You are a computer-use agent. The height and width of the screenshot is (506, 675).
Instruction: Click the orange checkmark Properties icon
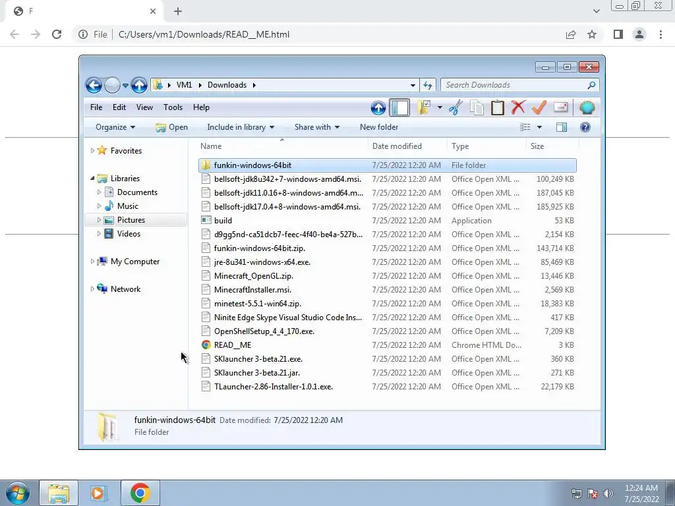point(539,107)
